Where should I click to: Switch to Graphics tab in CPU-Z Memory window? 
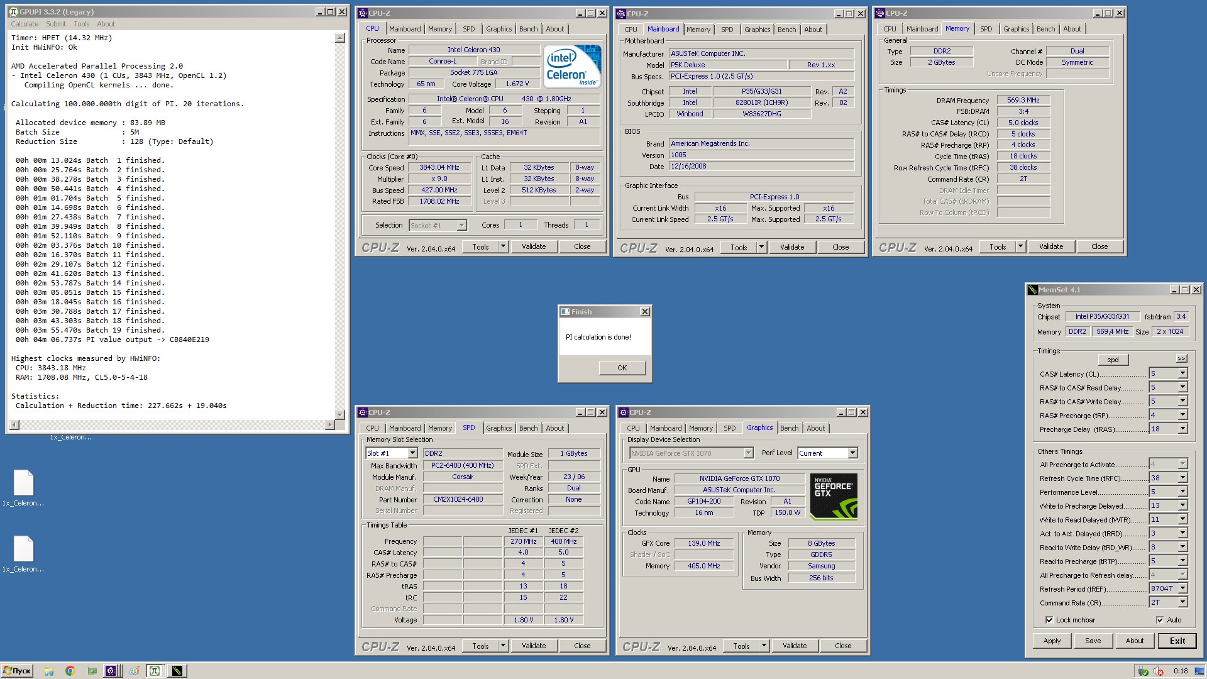(x=1016, y=29)
